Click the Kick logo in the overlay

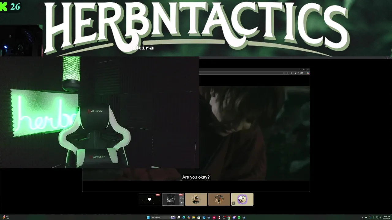[x=3, y=6]
